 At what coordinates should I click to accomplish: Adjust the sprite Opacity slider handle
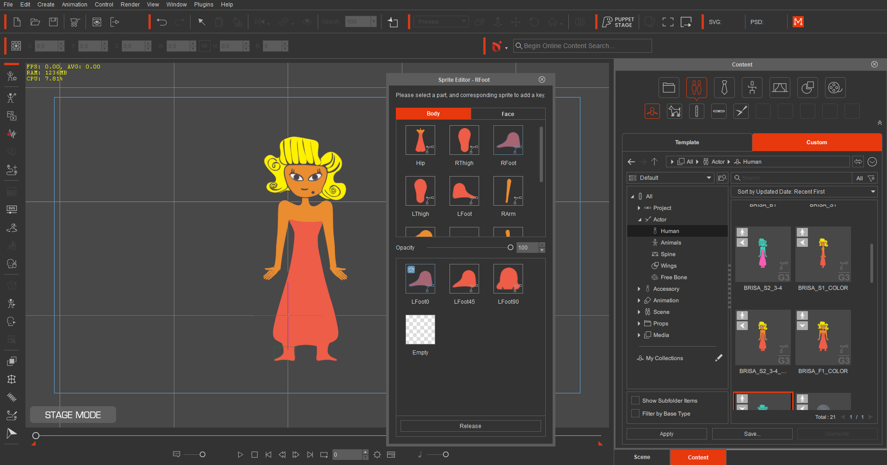click(511, 248)
